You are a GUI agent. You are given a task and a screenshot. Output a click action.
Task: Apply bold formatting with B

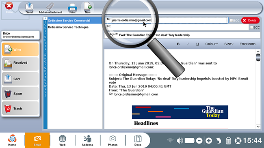178,44
